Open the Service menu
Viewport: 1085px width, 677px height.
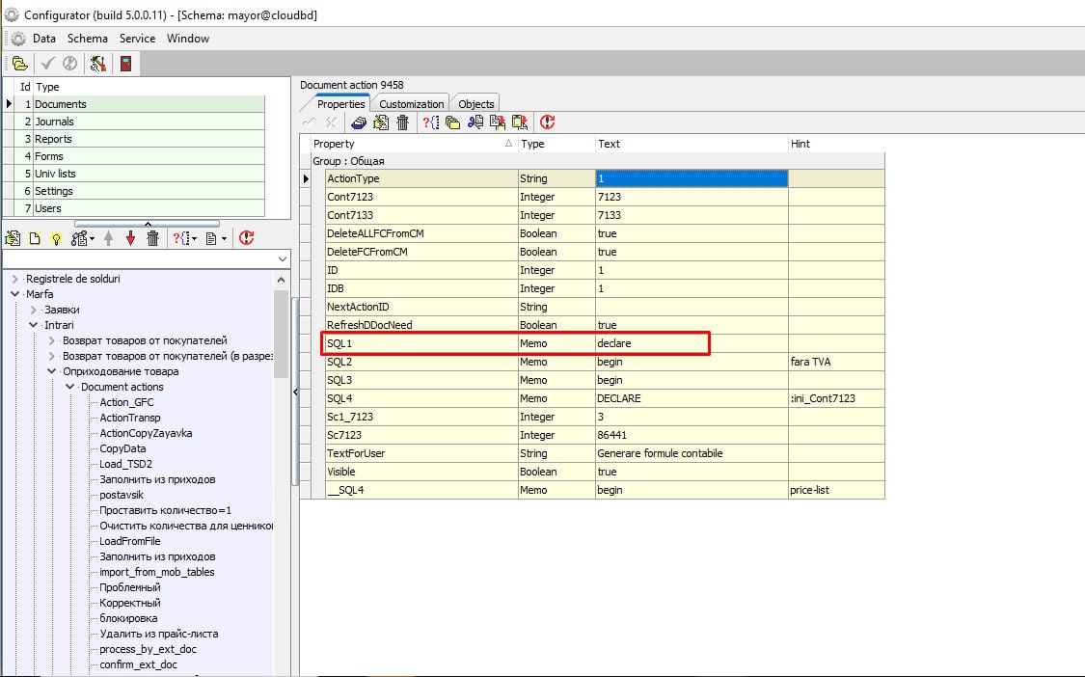click(137, 39)
